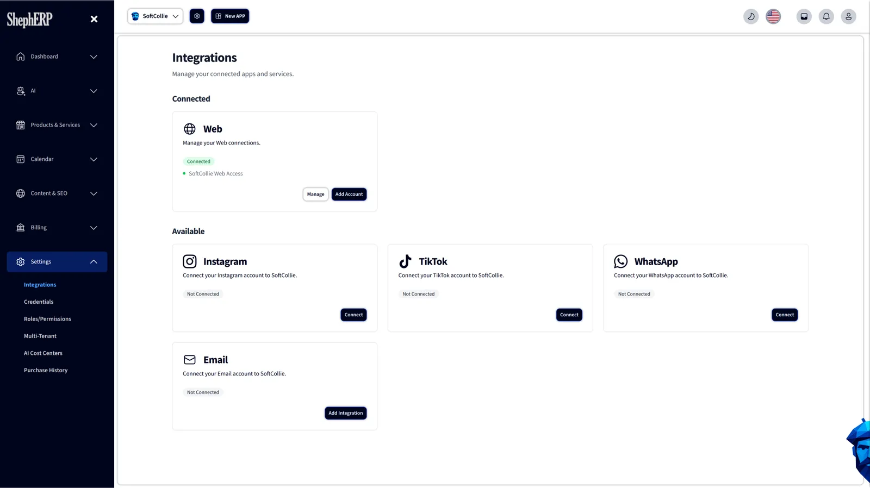Open AI Cost Centers page
The height and width of the screenshot is (488, 870).
point(43,353)
